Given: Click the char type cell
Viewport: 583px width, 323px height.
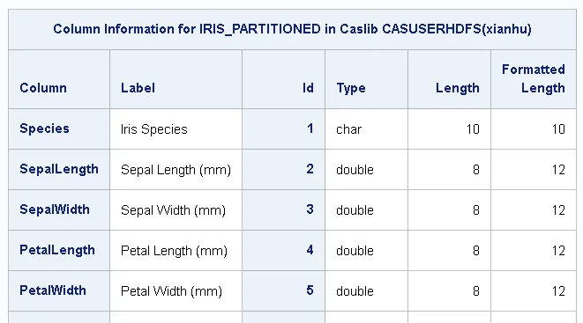Looking at the screenshot, I should point(367,129).
